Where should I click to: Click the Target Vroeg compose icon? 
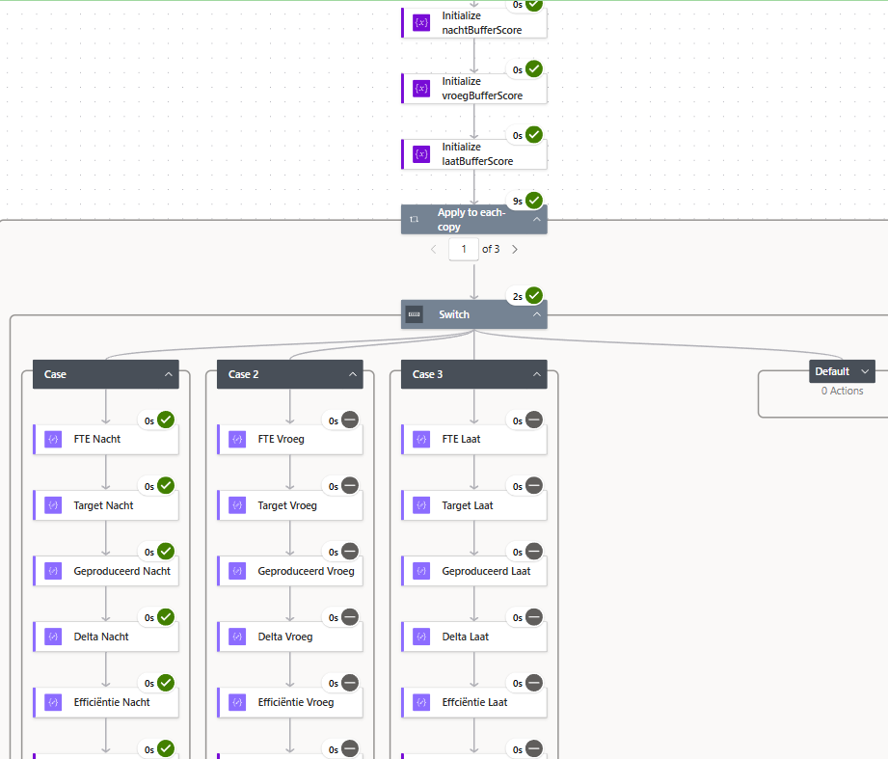pos(237,504)
